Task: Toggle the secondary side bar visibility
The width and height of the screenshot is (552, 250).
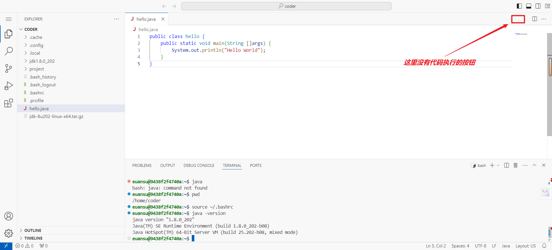Action: [x=538, y=6]
